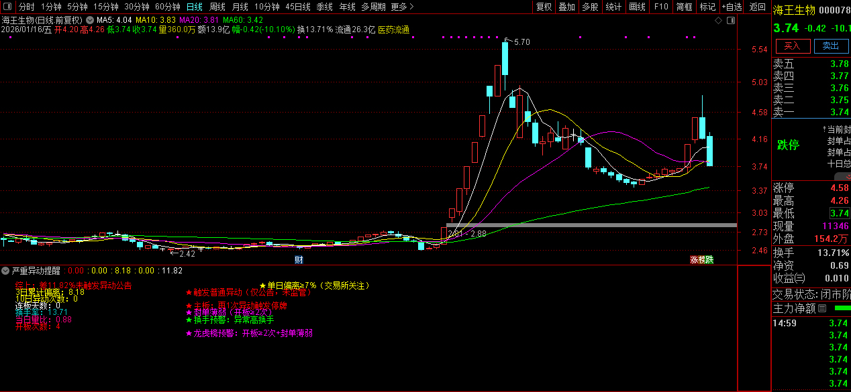851x392 pixels.
Task: Toggle 简框 simple frame mode
Action: tap(685, 7)
